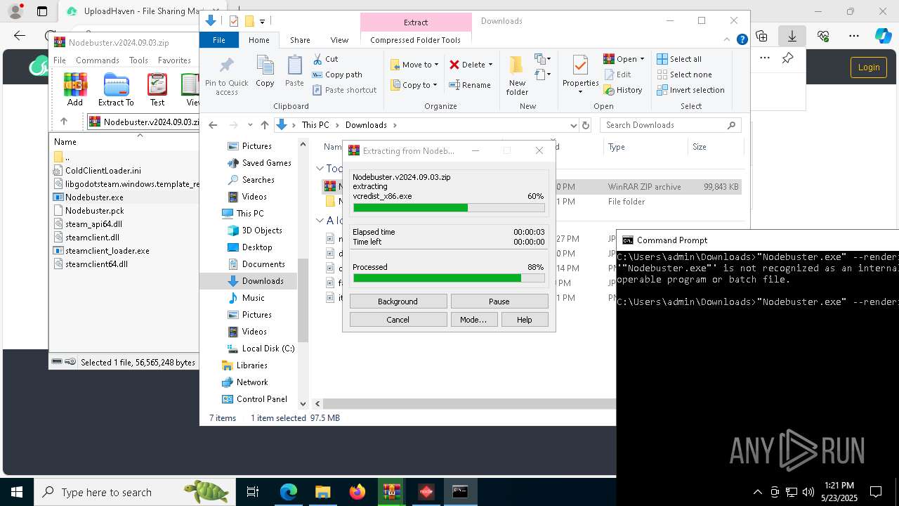899x506 pixels.
Task: Click the Task View taskbar icon
Action: (253, 492)
